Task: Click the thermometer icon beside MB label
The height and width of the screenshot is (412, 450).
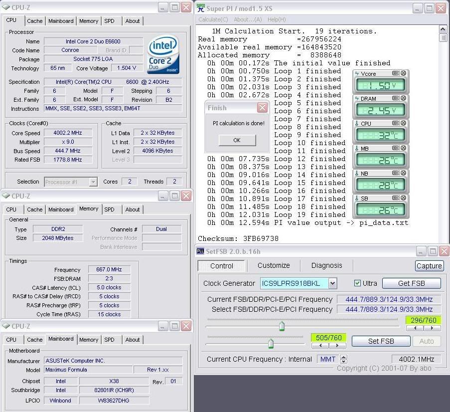Action: tap(357, 149)
